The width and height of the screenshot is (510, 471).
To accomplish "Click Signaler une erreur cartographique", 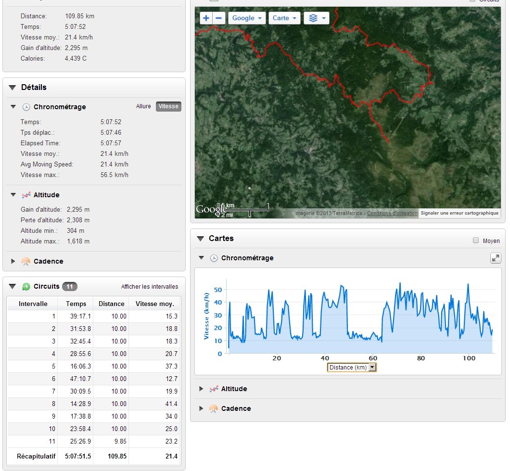I will pyautogui.click(x=459, y=213).
